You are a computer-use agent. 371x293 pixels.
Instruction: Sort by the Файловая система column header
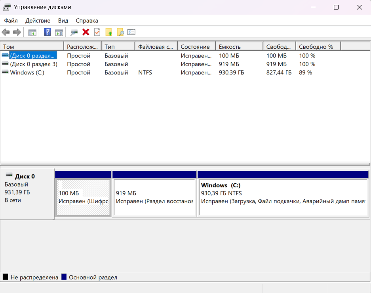156,46
